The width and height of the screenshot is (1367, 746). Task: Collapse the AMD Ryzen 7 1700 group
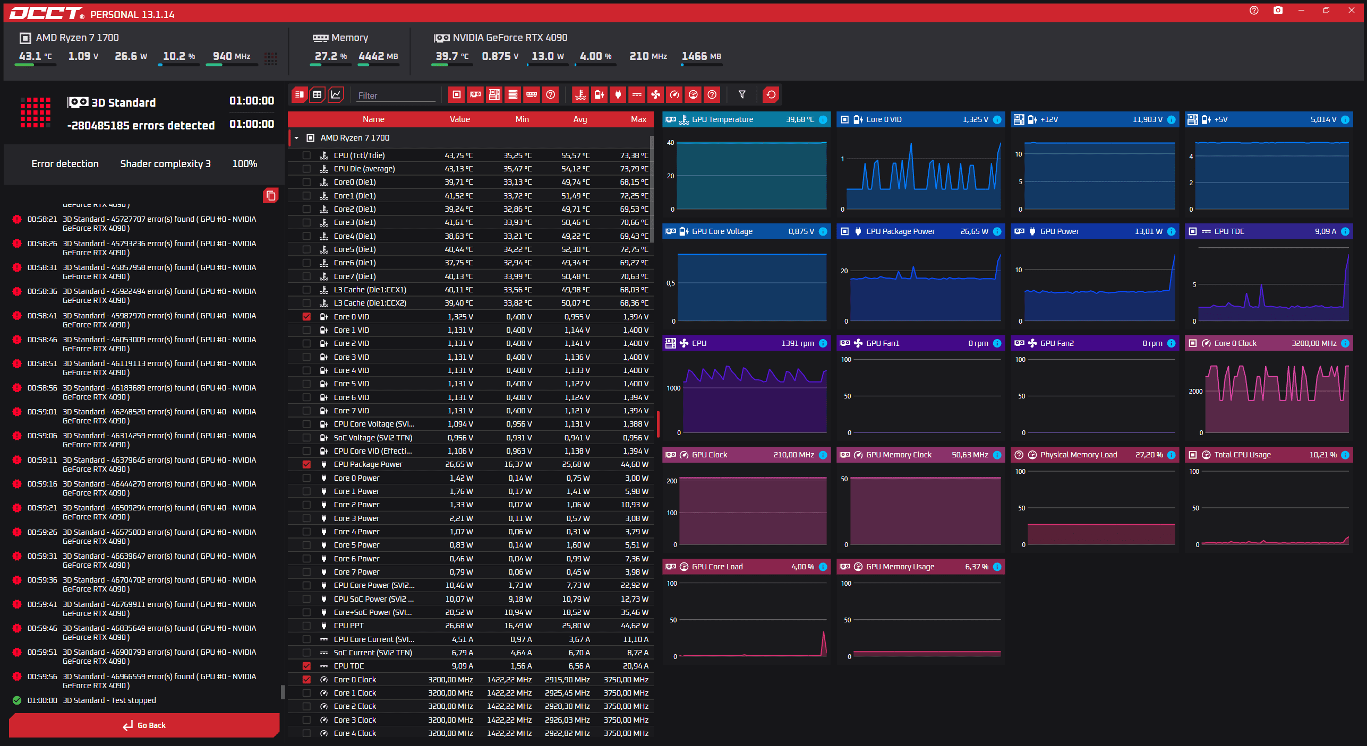(296, 138)
